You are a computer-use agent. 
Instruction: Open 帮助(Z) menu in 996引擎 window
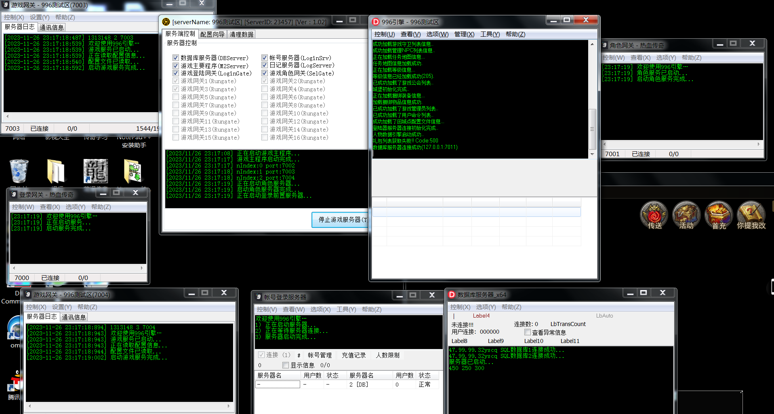515,34
